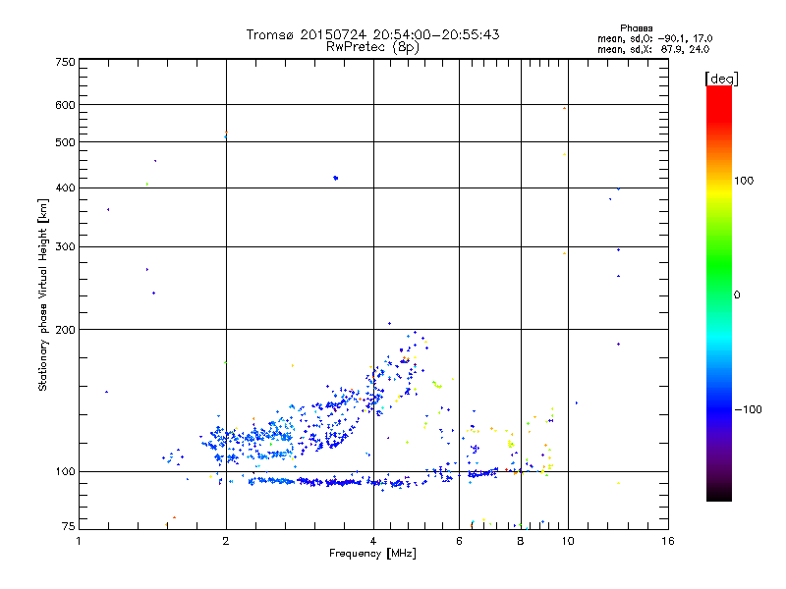786x589 pixels.
Task: Click 'Stationary phase Virtual Height [km]' axis label
Action: coord(43,295)
